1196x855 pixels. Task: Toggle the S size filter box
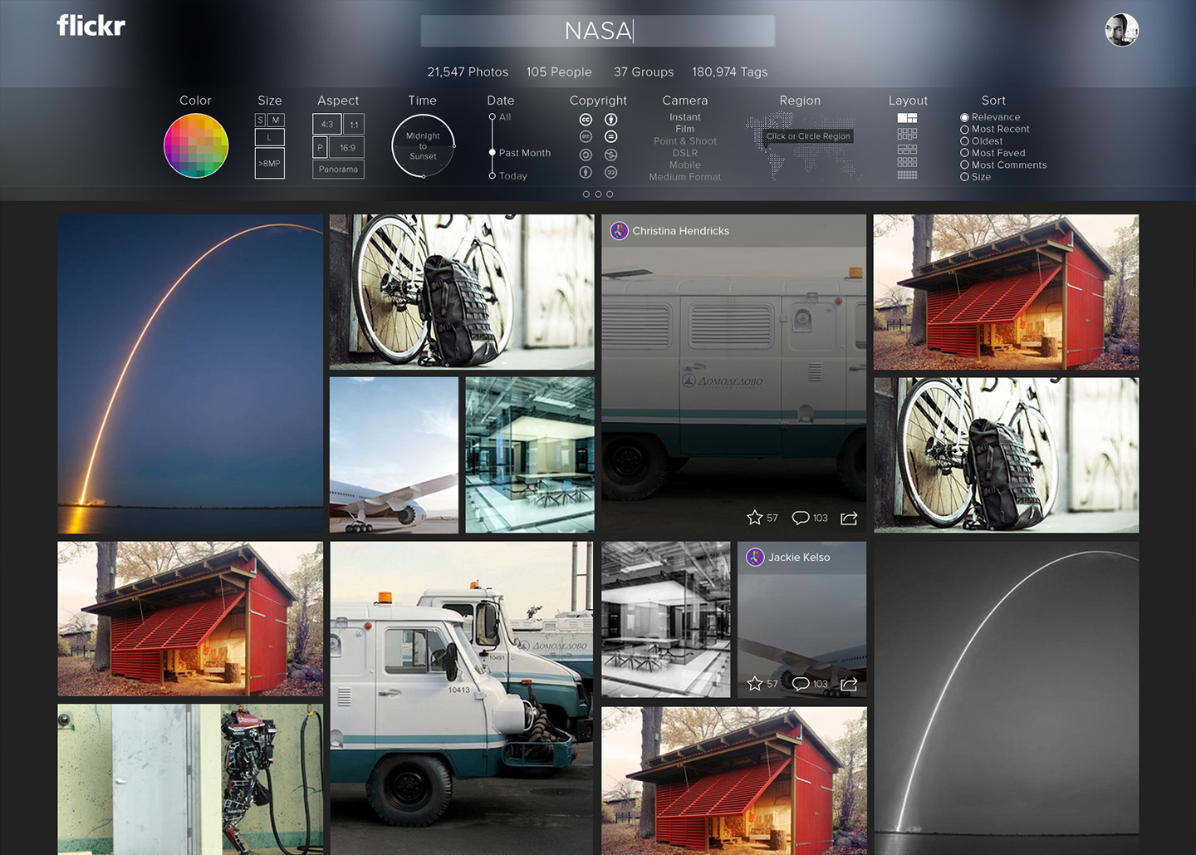[x=260, y=120]
